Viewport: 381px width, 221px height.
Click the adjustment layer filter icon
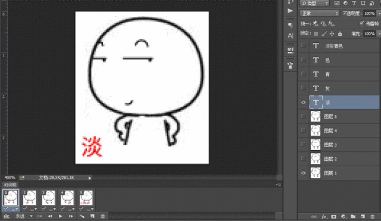(345, 3)
